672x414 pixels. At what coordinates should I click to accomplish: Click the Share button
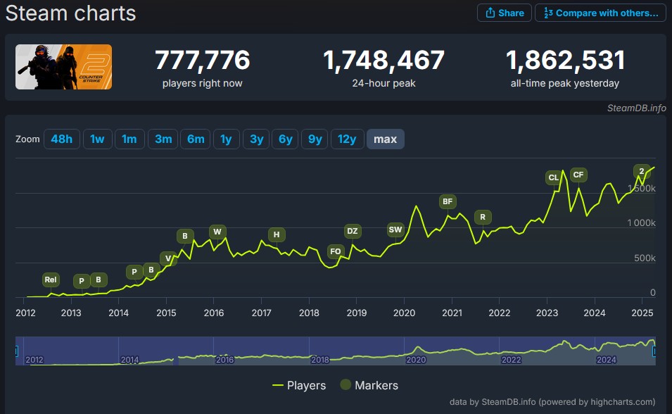[505, 13]
